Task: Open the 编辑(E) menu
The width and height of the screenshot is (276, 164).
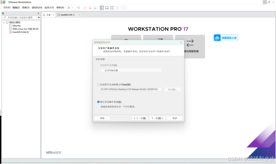Action: click(16, 8)
